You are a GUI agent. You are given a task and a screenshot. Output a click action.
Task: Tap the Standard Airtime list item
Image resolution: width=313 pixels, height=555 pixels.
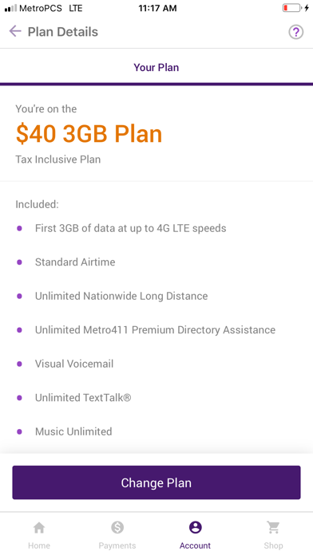coord(75,262)
